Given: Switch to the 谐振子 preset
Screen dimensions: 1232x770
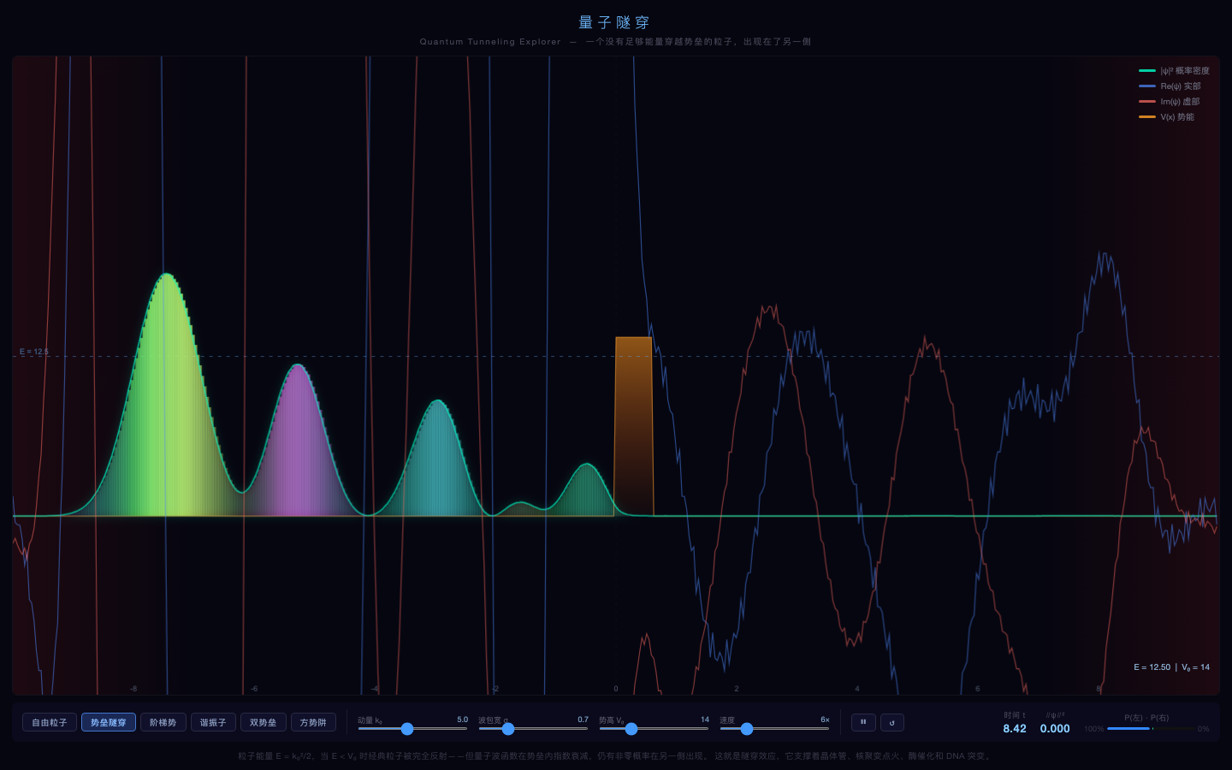Looking at the screenshot, I should [x=213, y=722].
